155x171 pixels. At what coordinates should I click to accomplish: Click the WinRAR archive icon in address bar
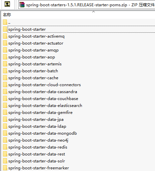point(22,5)
